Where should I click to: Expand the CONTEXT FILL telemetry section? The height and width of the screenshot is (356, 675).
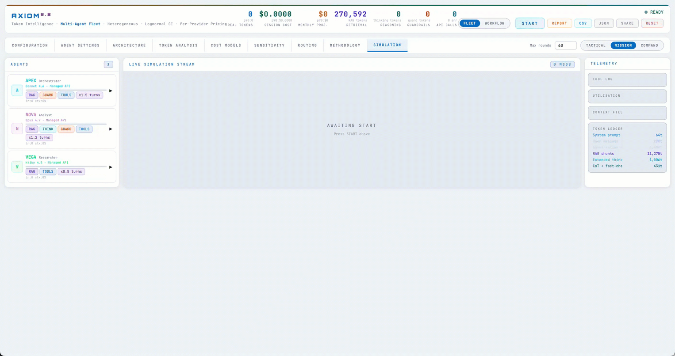pyautogui.click(x=627, y=113)
